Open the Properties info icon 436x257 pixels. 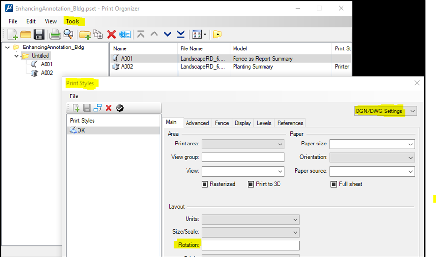point(125,34)
